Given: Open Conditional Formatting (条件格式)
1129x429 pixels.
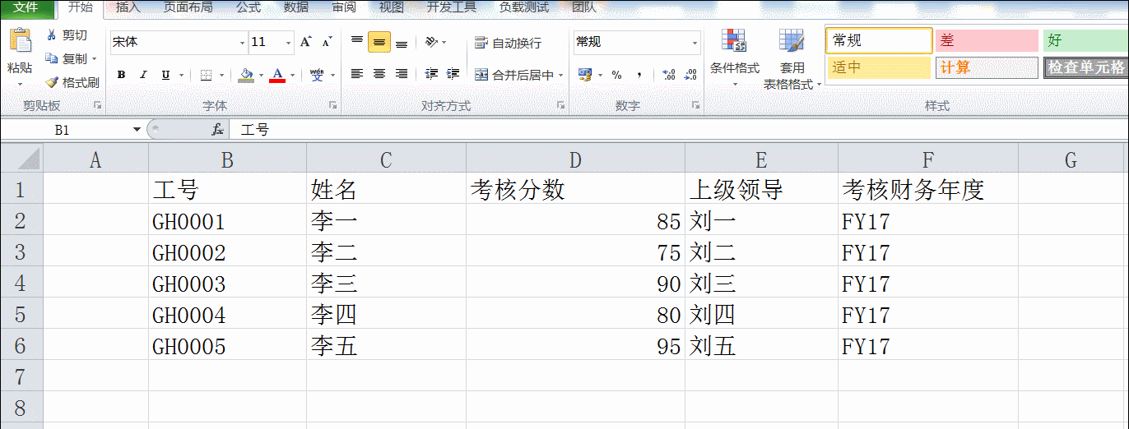Looking at the screenshot, I should click(x=734, y=56).
